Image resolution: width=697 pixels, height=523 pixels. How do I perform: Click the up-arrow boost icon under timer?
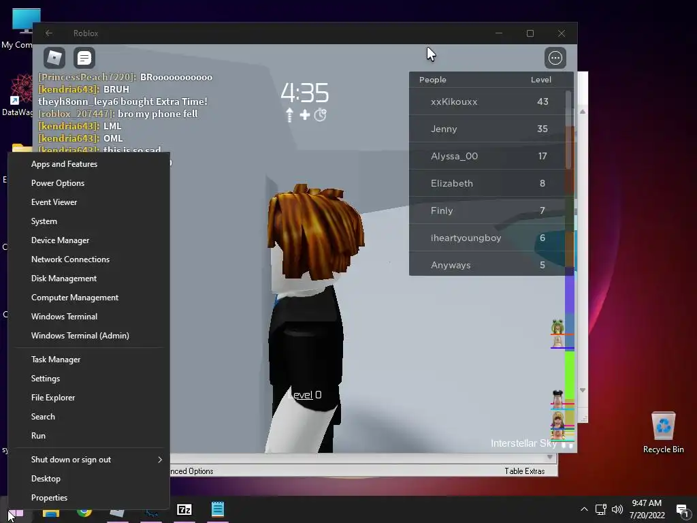point(290,114)
